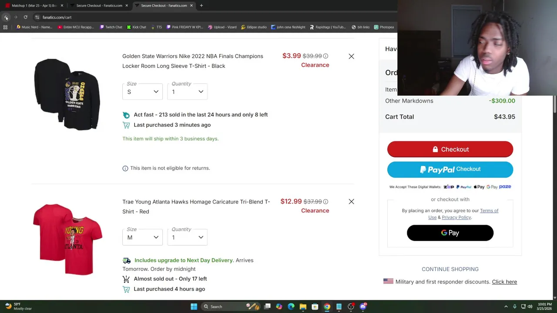Click the Other Markdowns -$309.00 value
The width and height of the screenshot is (557, 313).
(502, 101)
